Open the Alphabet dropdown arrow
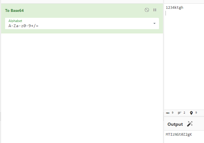Viewport: 204px width, 143px height. click(154, 23)
